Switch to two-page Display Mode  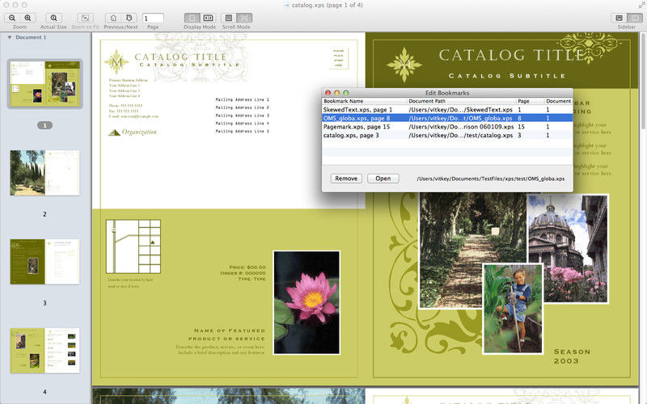pyautogui.click(x=208, y=18)
